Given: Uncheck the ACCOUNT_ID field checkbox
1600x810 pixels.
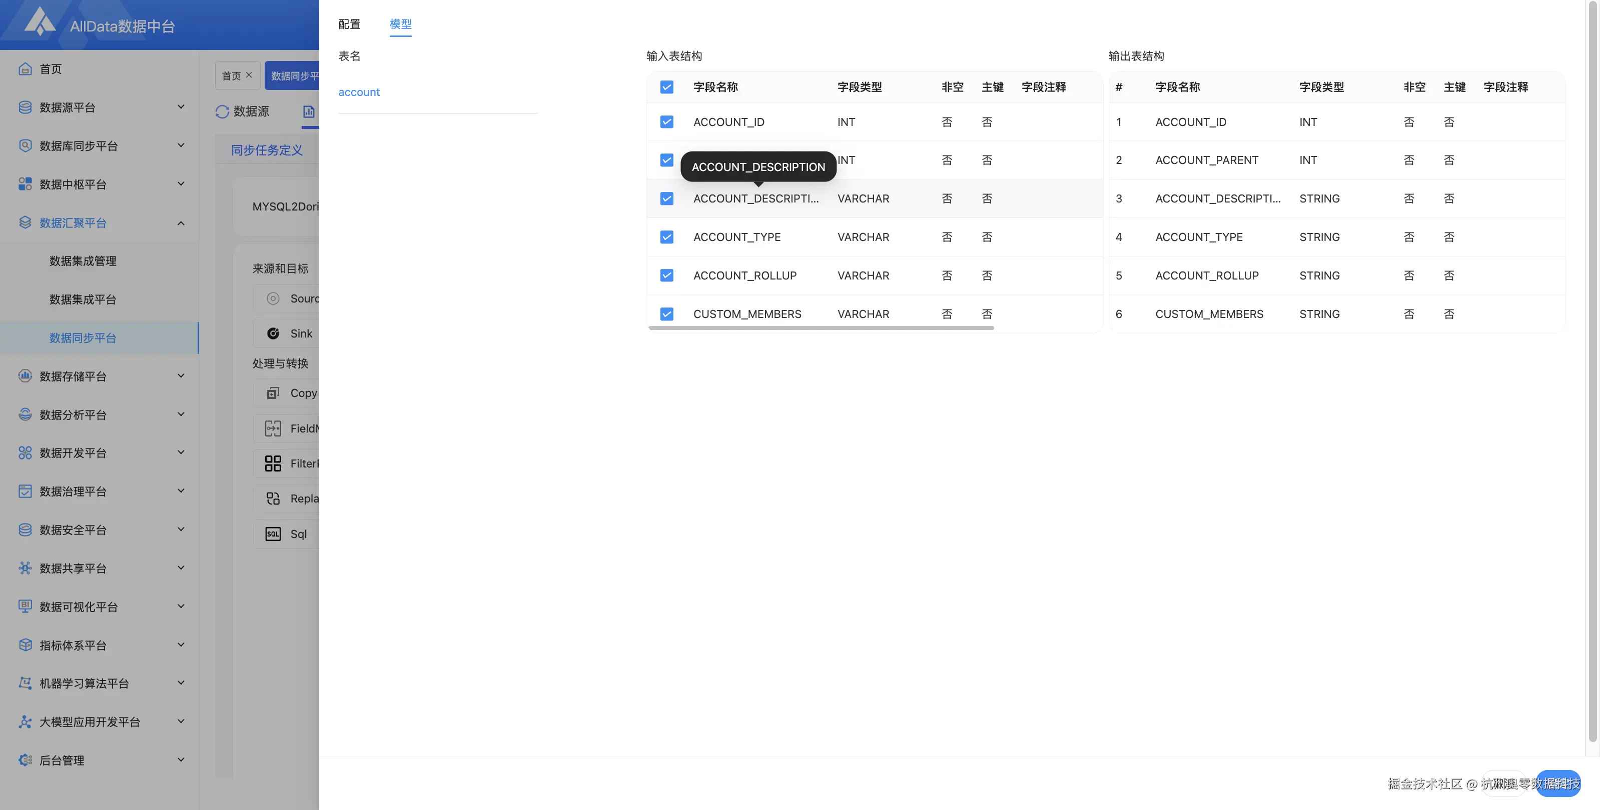Looking at the screenshot, I should (x=666, y=121).
